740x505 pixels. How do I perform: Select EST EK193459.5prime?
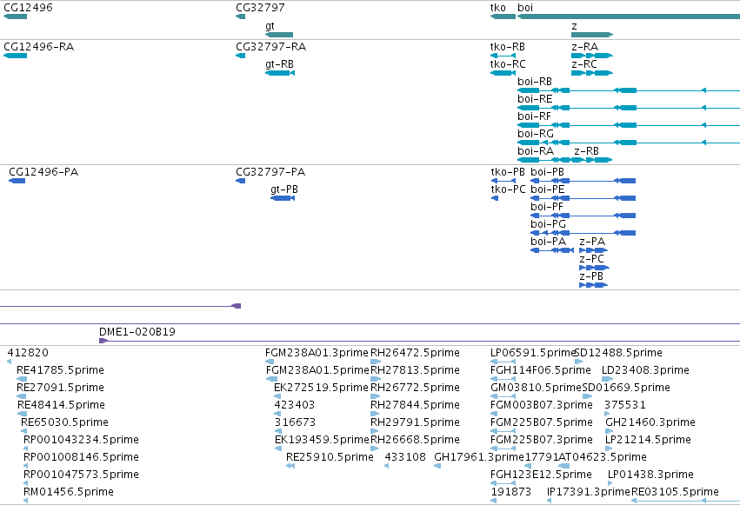[x=277, y=449]
